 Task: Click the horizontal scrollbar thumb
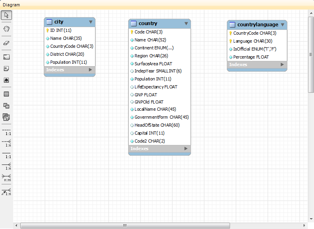pos(125,225)
